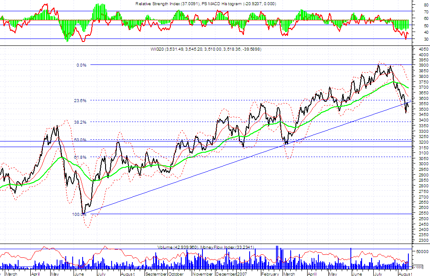The image size is (430, 276).
Task: Click the 3600 price axis value
Action: (x=424, y=98)
